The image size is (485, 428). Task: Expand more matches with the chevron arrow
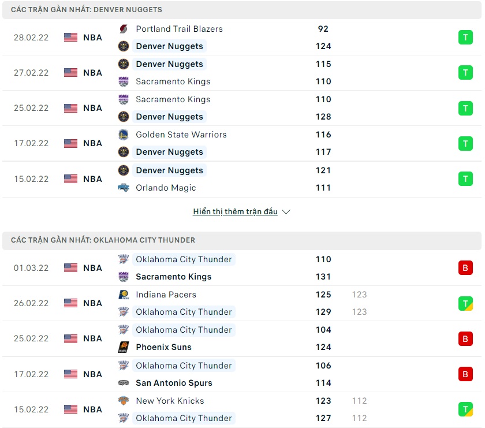pyautogui.click(x=286, y=212)
